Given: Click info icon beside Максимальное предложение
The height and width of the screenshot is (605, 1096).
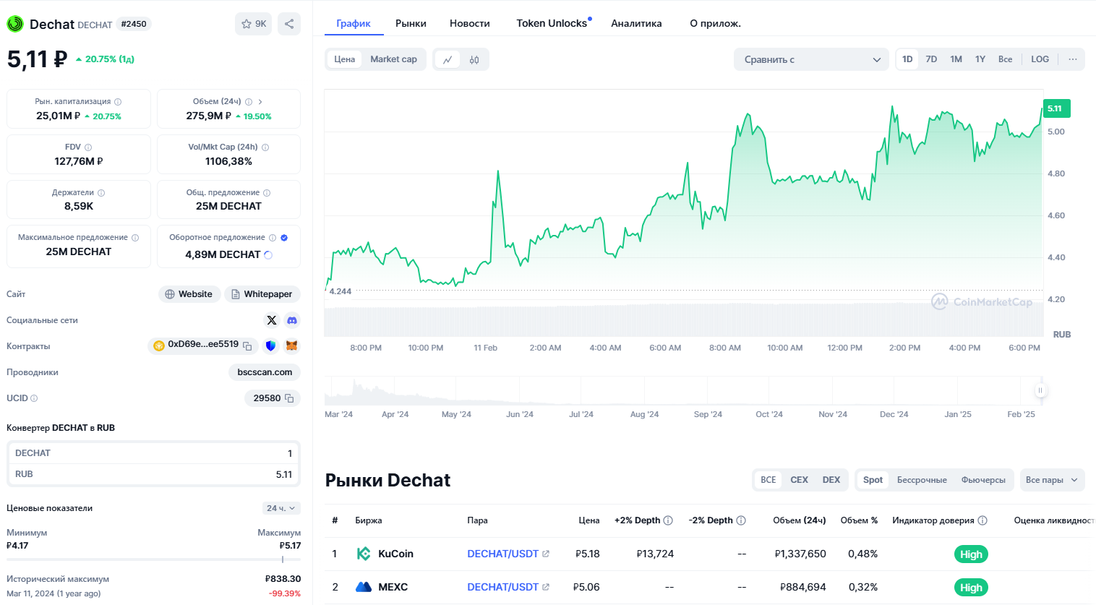Looking at the screenshot, I should pyautogui.click(x=135, y=238).
